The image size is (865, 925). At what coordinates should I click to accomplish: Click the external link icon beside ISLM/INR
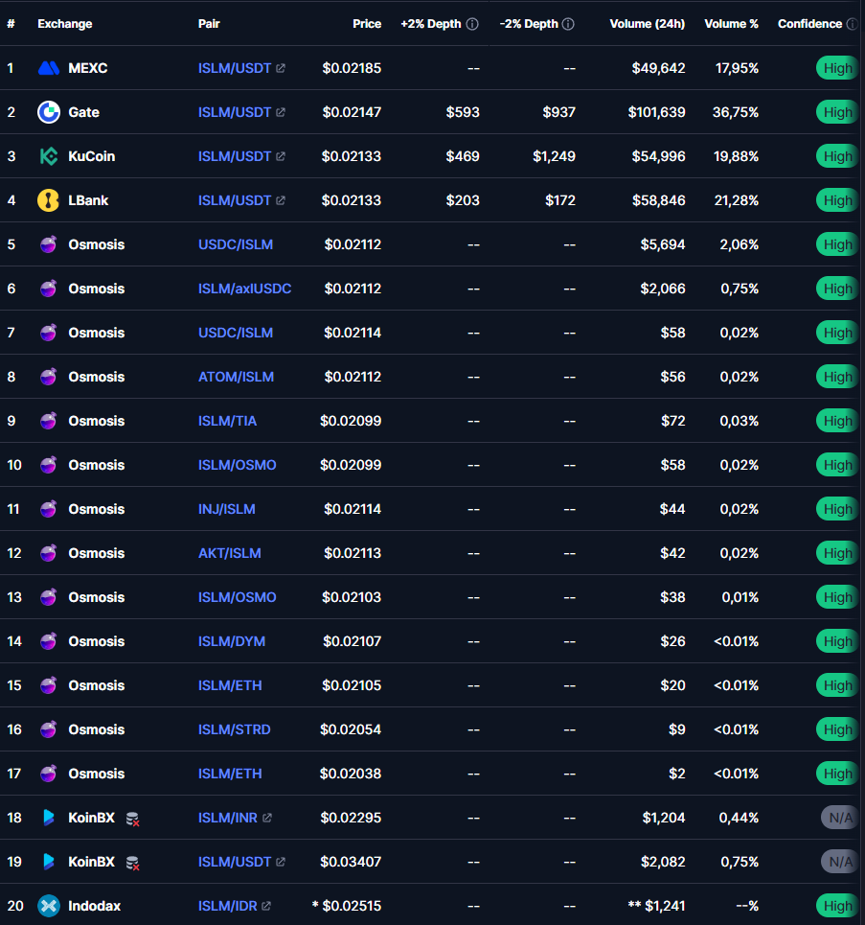coord(267,818)
